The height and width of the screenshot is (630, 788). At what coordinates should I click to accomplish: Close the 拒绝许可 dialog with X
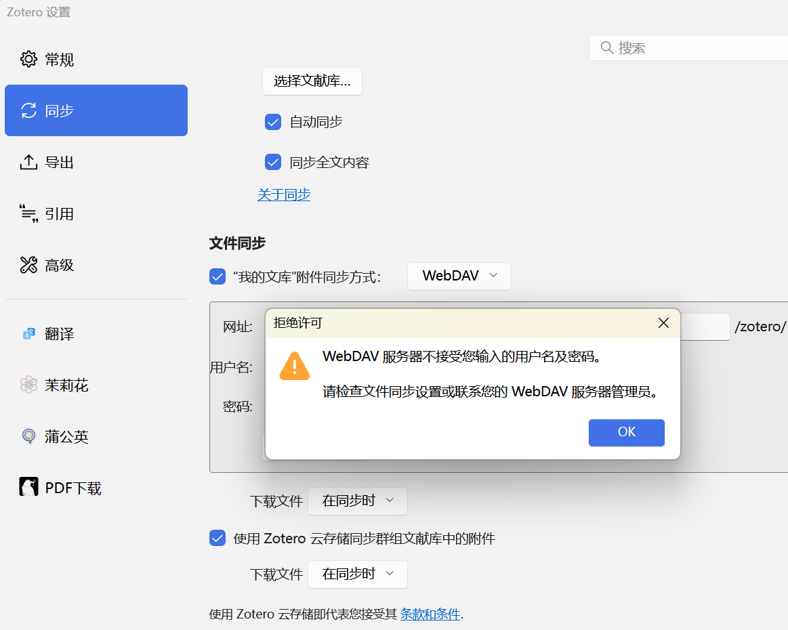[663, 323]
